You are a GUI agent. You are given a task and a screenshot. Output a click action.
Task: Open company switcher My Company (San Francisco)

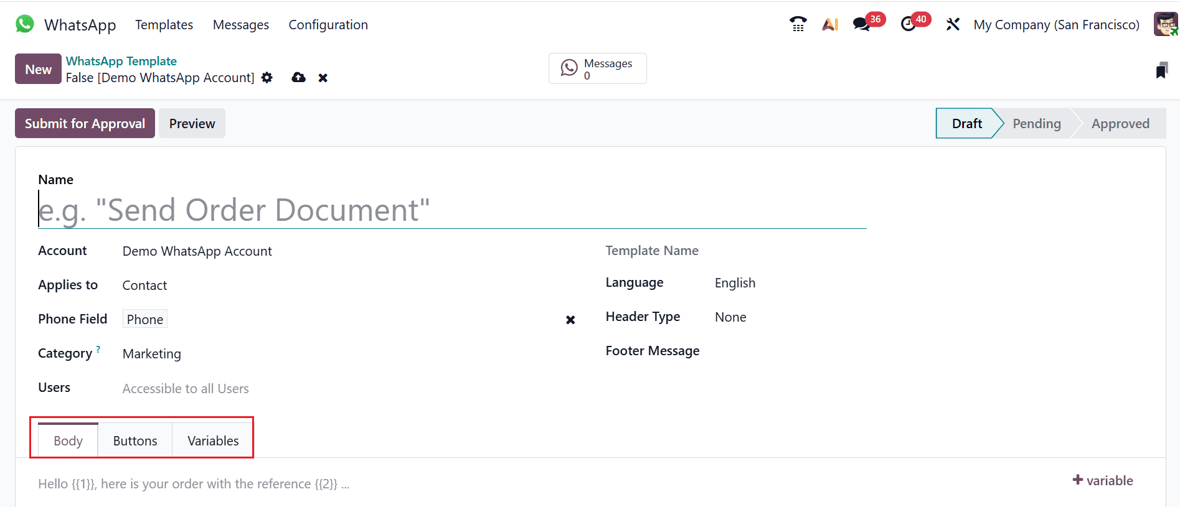pyautogui.click(x=1056, y=25)
